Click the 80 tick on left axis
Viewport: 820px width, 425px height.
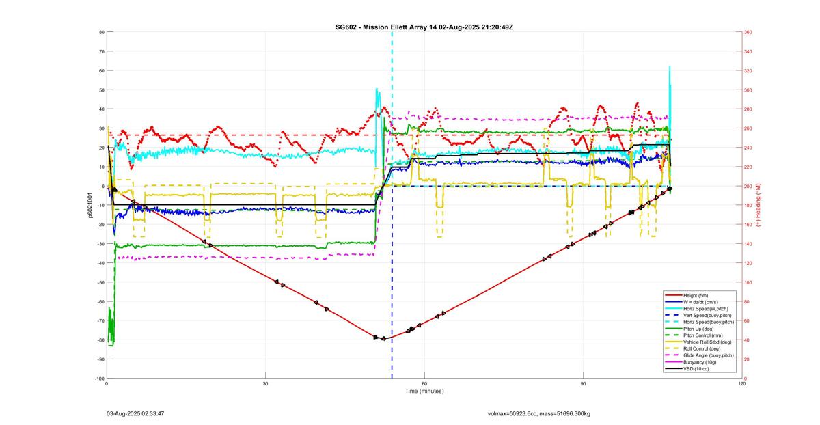tap(101, 32)
